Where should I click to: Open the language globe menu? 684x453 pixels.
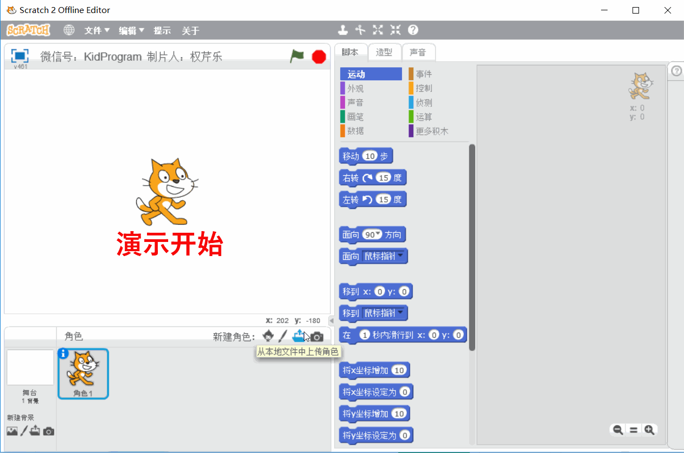[69, 30]
